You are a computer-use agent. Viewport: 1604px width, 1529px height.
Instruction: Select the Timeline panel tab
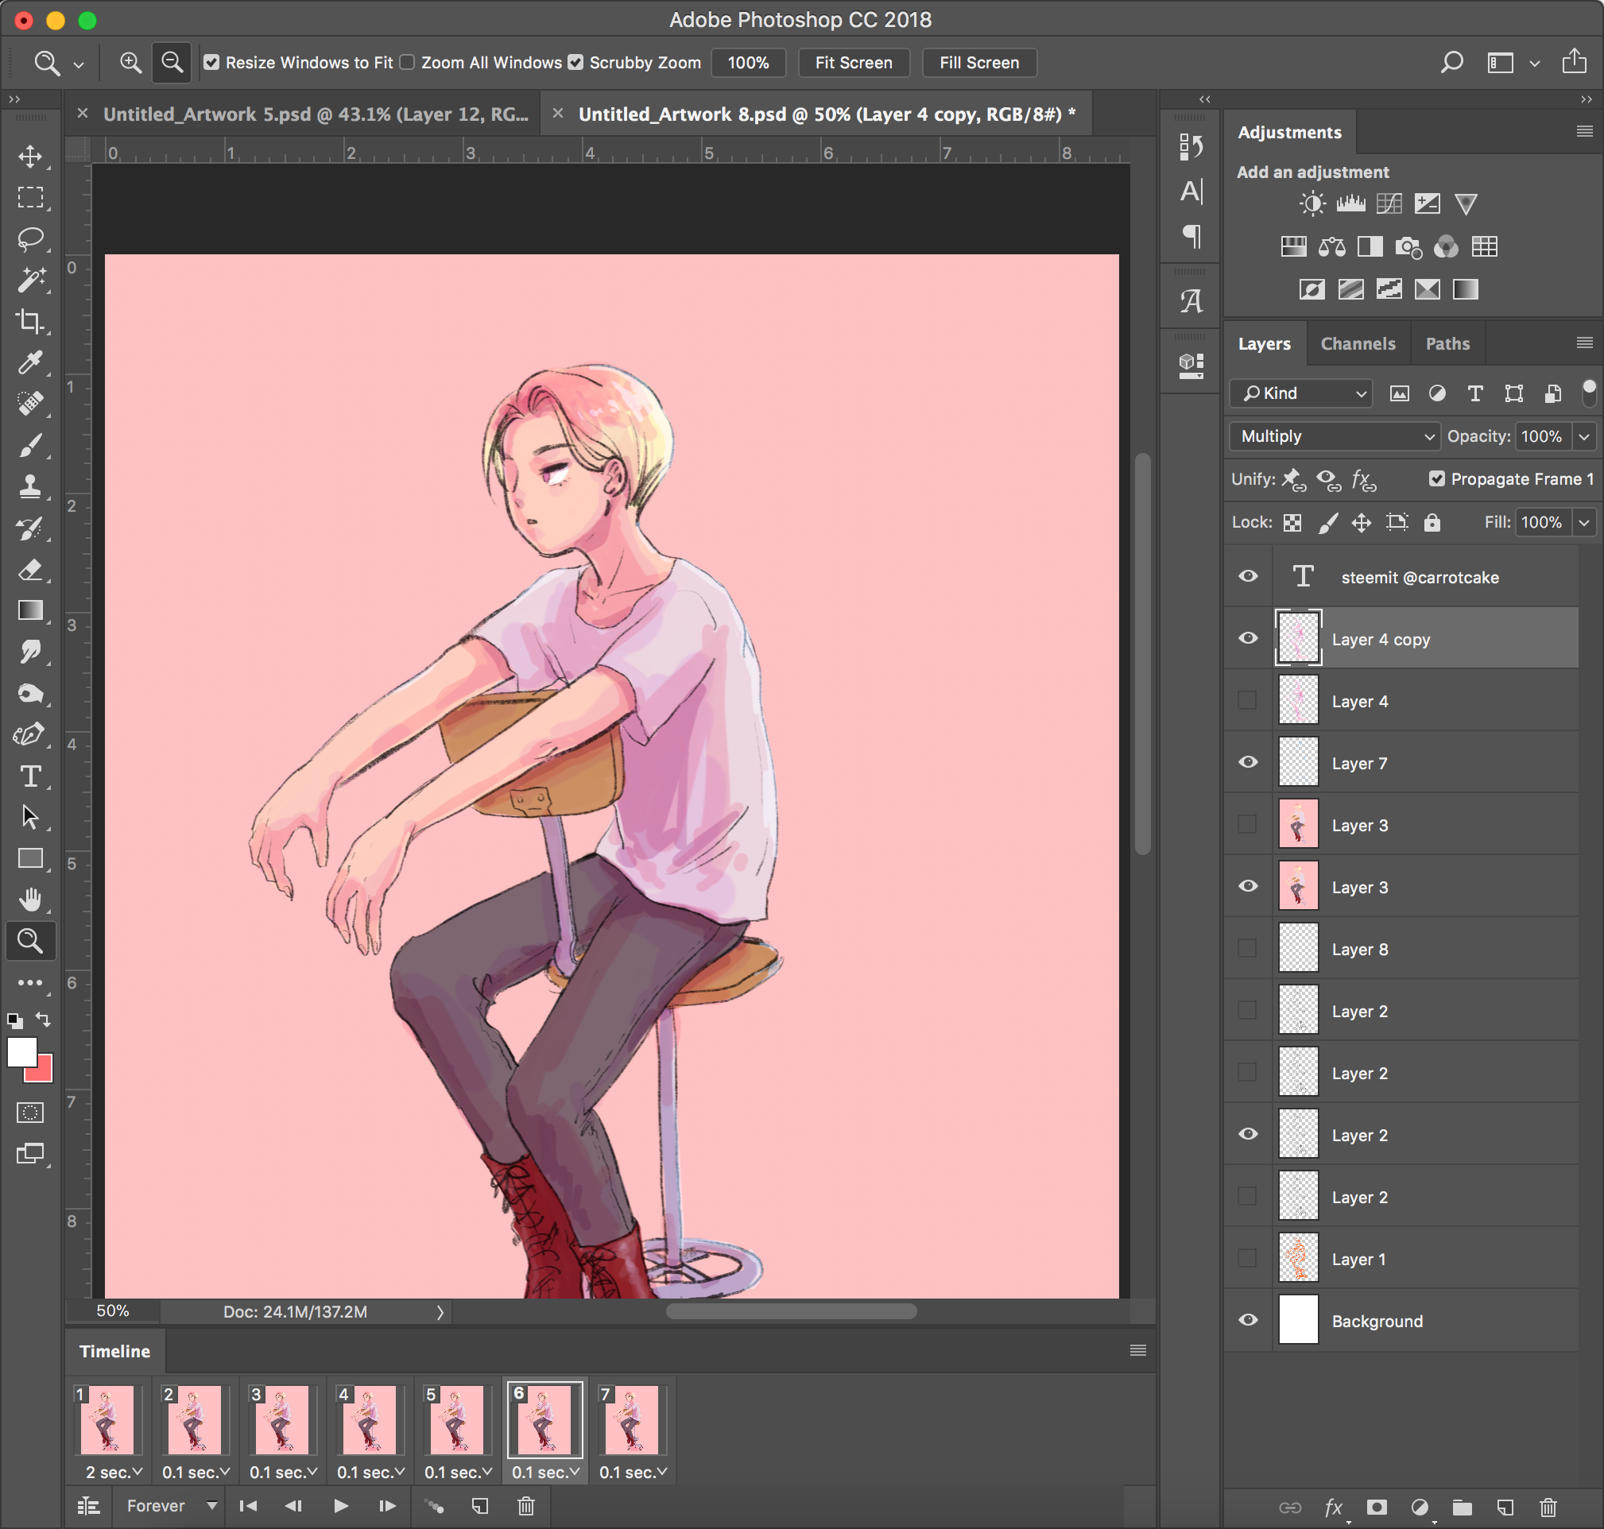(x=115, y=1351)
